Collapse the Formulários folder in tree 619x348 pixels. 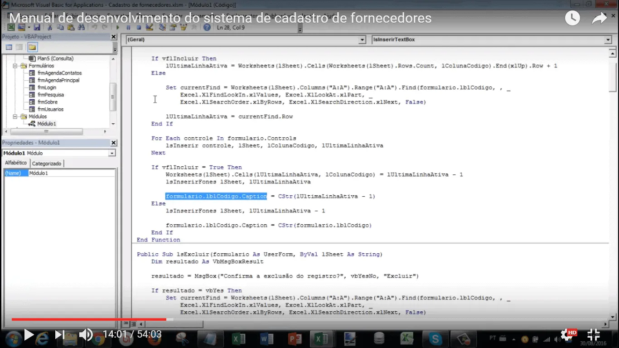coord(15,66)
